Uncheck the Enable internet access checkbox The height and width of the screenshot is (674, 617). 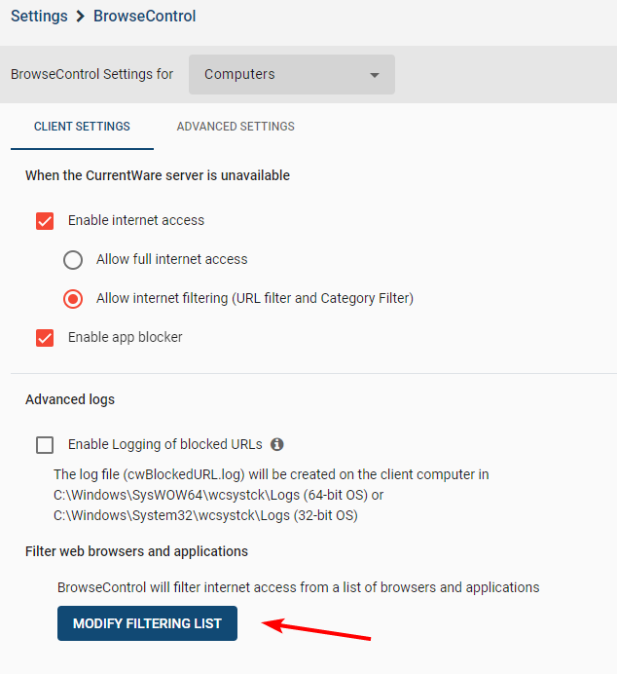pos(45,221)
